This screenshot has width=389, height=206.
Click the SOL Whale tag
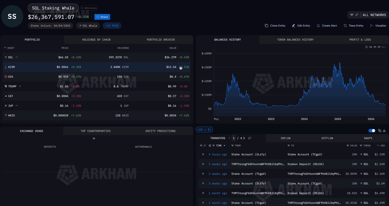click(88, 26)
